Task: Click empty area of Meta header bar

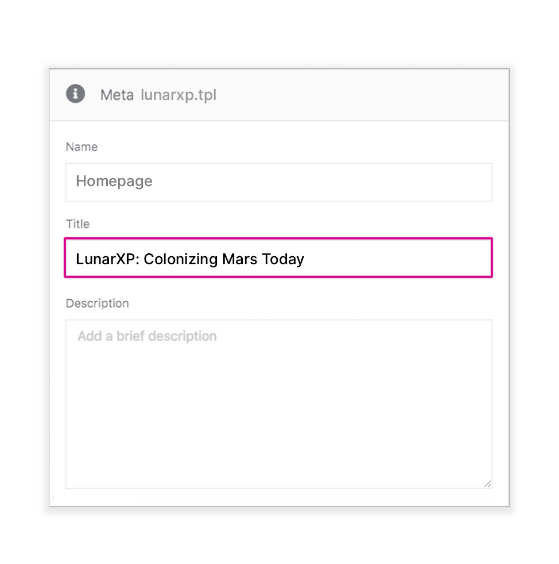Action: coord(359,95)
